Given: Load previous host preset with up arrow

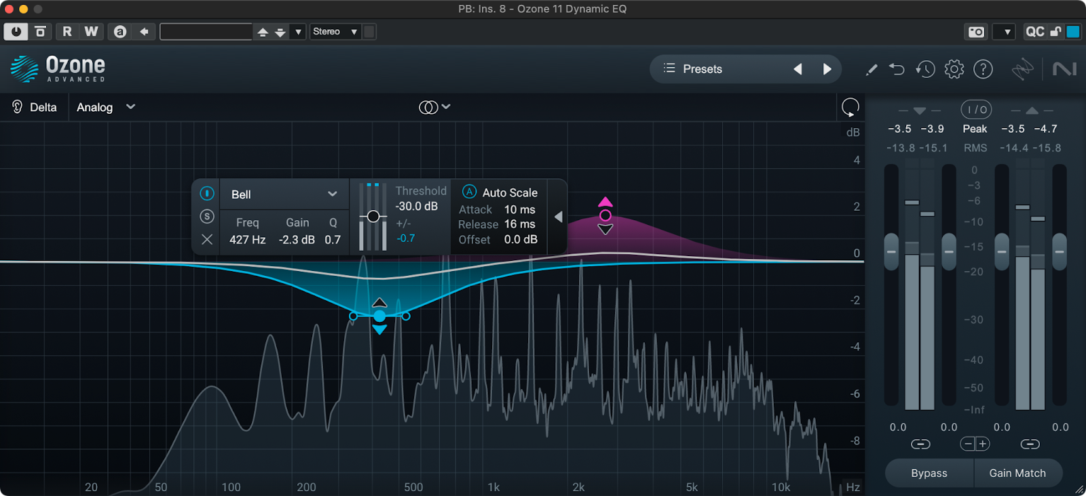Looking at the screenshot, I should click(263, 32).
